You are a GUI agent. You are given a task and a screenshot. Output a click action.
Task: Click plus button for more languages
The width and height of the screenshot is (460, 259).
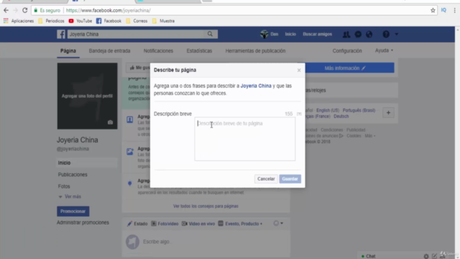[388, 113]
